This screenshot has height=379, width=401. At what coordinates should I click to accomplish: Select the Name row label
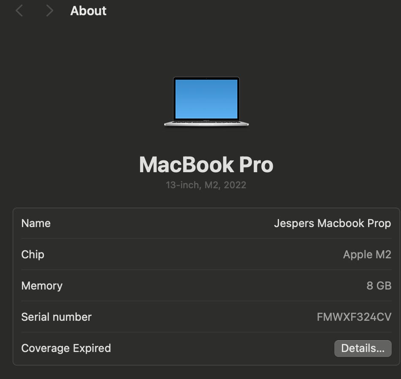[36, 223]
